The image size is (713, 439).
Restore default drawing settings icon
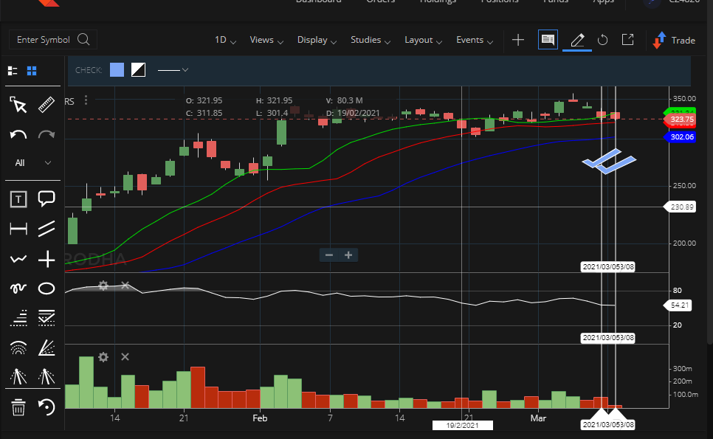46,407
